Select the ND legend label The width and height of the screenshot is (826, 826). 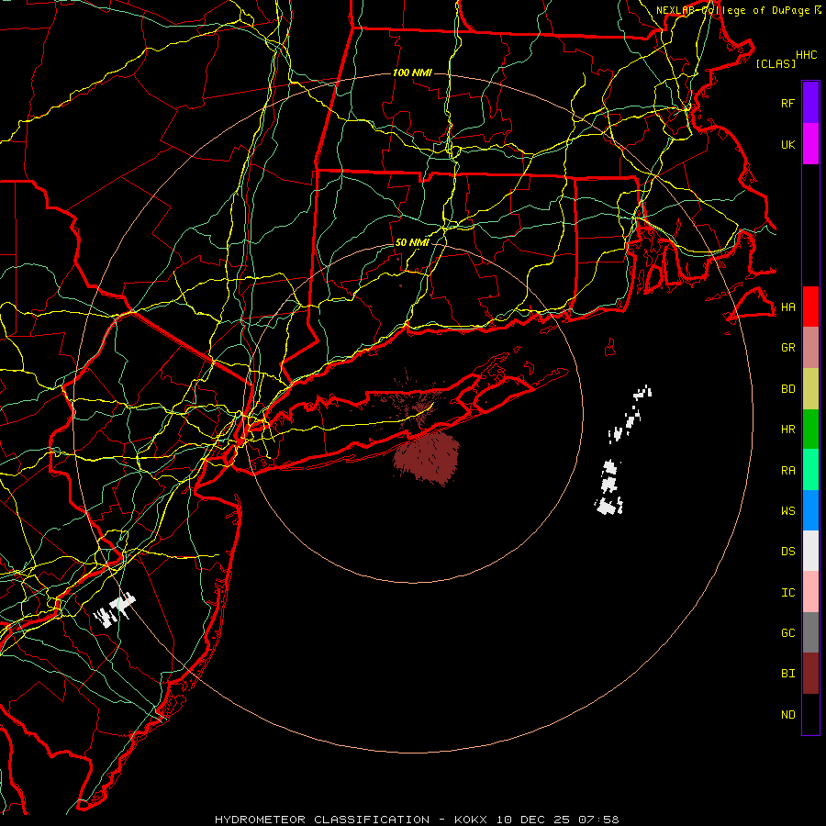pyautogui.click(x=787, y=715)
